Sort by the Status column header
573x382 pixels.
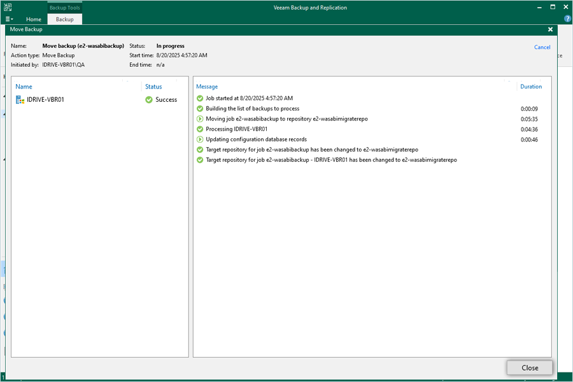pos(153,87)
